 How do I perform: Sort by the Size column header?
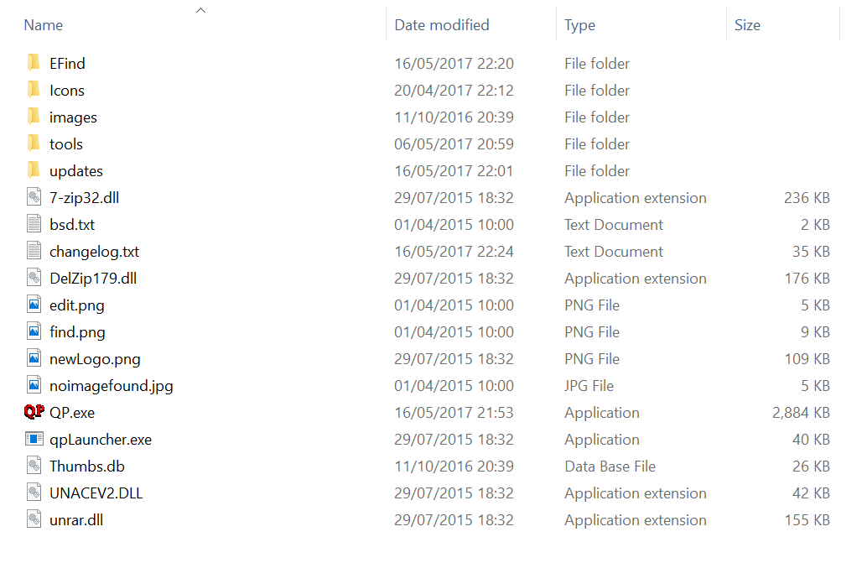tap(747, 25)
